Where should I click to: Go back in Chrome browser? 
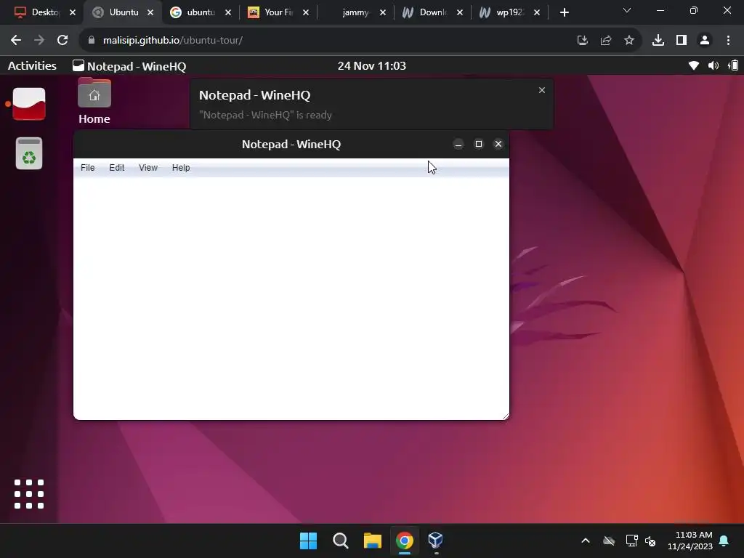pos(16,41)
